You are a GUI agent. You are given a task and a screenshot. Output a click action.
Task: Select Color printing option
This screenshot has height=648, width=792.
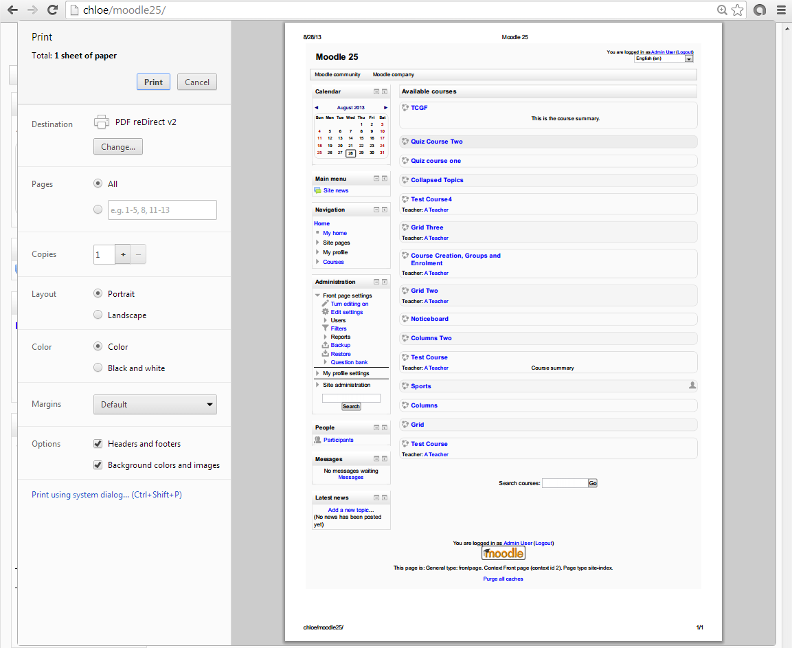tap(98, 346)
